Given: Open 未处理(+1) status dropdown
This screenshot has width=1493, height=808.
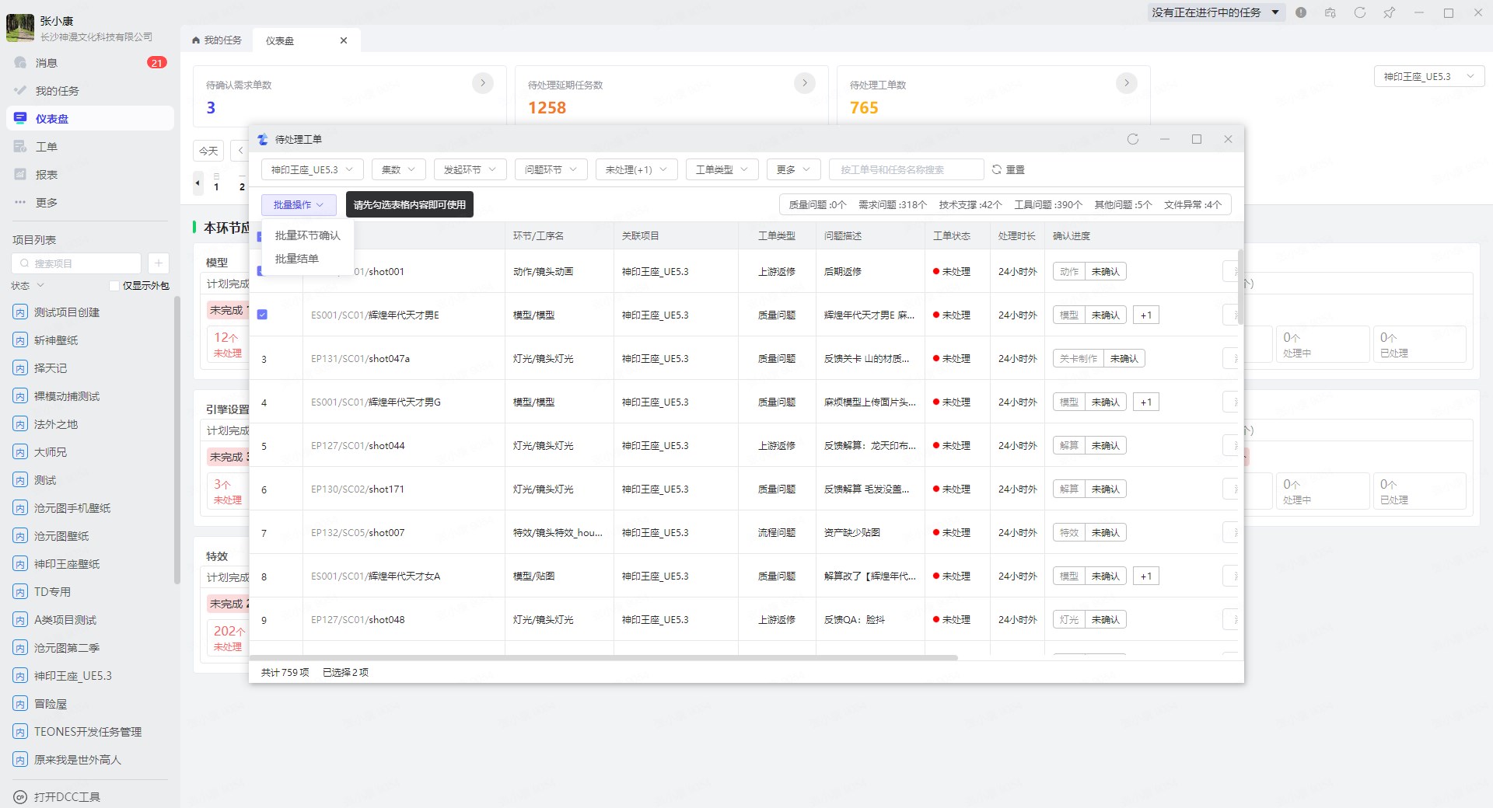Looking at the screenshot, I should pyautogui.click(x=637, y=169).
